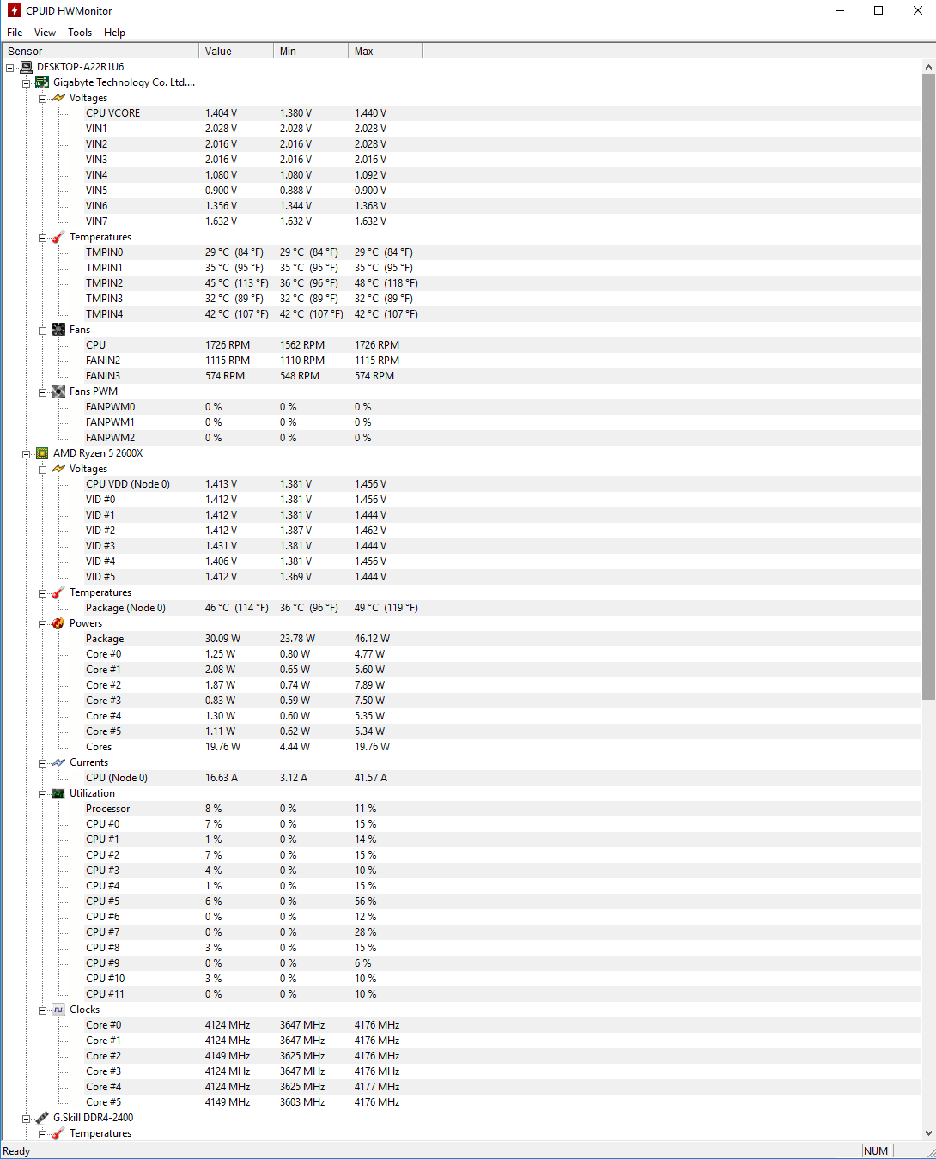This screenshot has width=936, height=1159.
Task: Click the HWMonitor lightning app icon in title bar
Action: tap(15, 10)
